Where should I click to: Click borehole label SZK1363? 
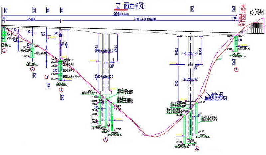click(31, 63)
